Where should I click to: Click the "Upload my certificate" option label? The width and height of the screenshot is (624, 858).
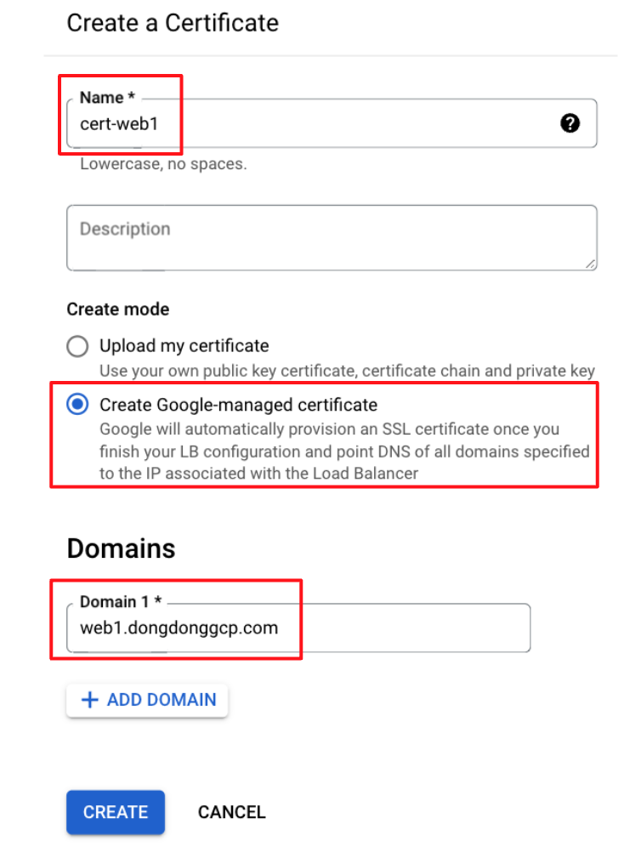[184, 346]
